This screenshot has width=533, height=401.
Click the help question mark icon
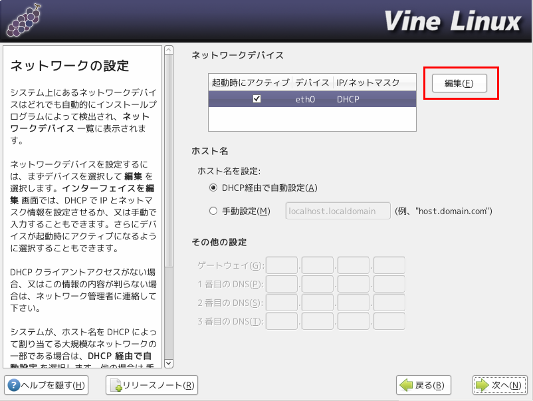point(13,385)
